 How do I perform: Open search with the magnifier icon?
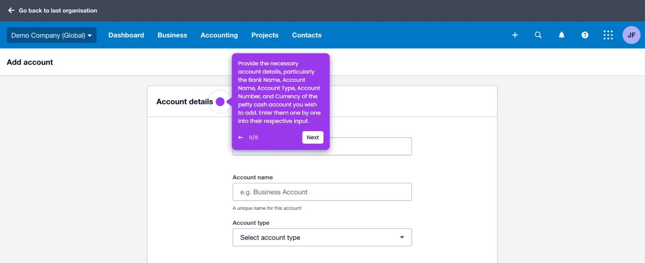(538, 35)
